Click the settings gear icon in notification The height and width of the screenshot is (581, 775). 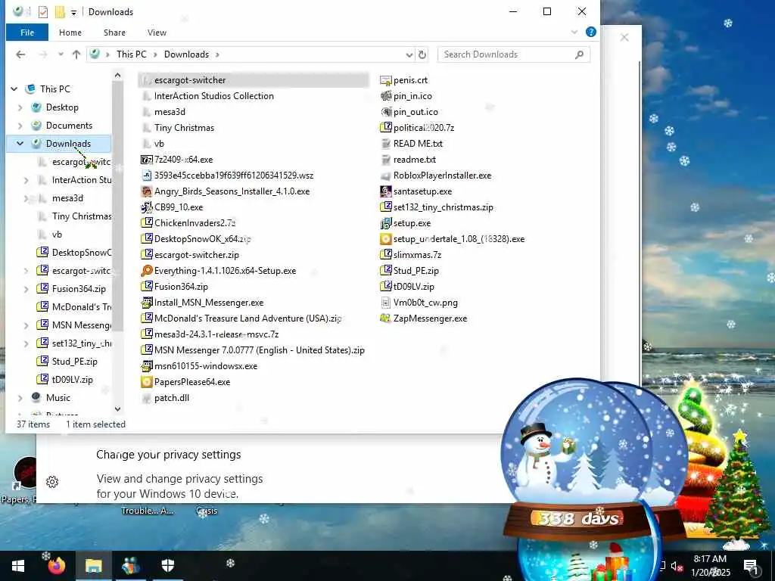coord(52,482)
